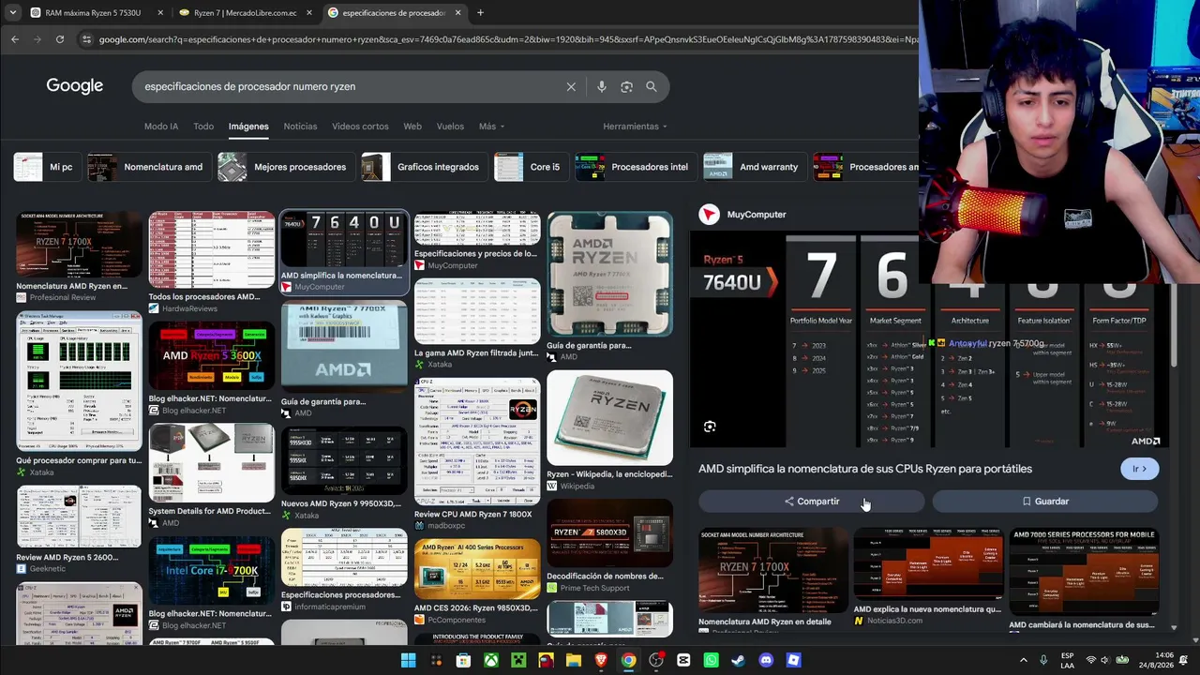
Task: Switch to the Modo IA tab
Action: pos(161,127)
